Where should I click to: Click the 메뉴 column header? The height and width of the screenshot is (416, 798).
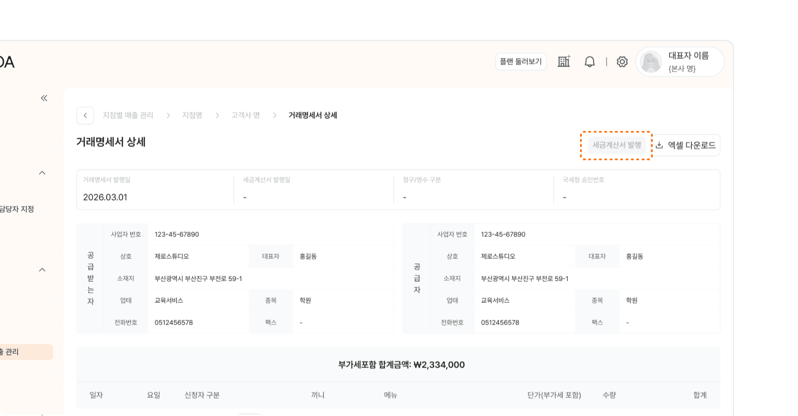(x=391, y=395)
